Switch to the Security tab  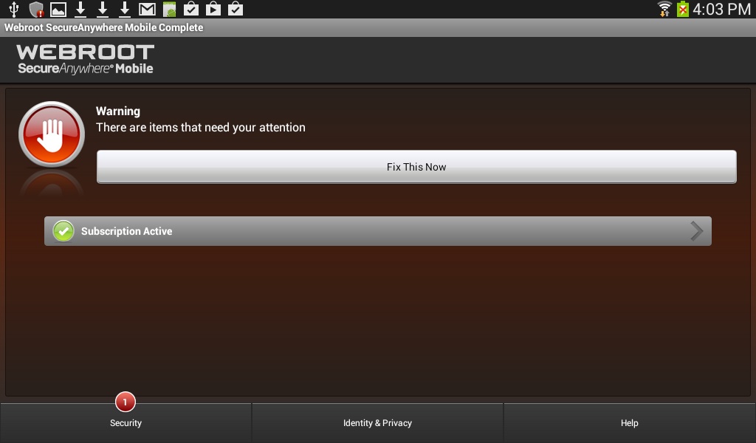click(x=126, y=423)
